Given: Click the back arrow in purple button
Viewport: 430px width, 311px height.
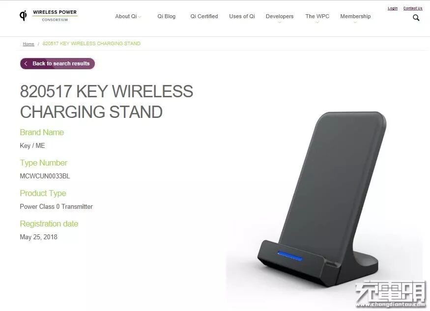Looking at the screenshot, I should pos(26,64).
